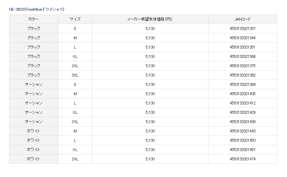Click JAN code 4550133321368

pyautogui.click(x=242, y=56)
